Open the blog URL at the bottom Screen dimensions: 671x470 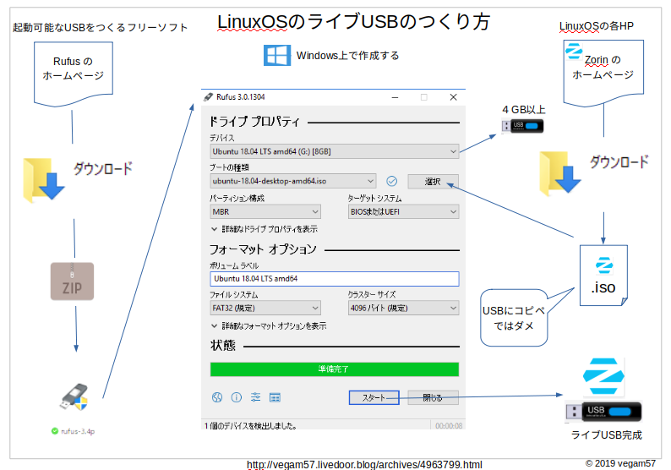click(x=364, y=465)
